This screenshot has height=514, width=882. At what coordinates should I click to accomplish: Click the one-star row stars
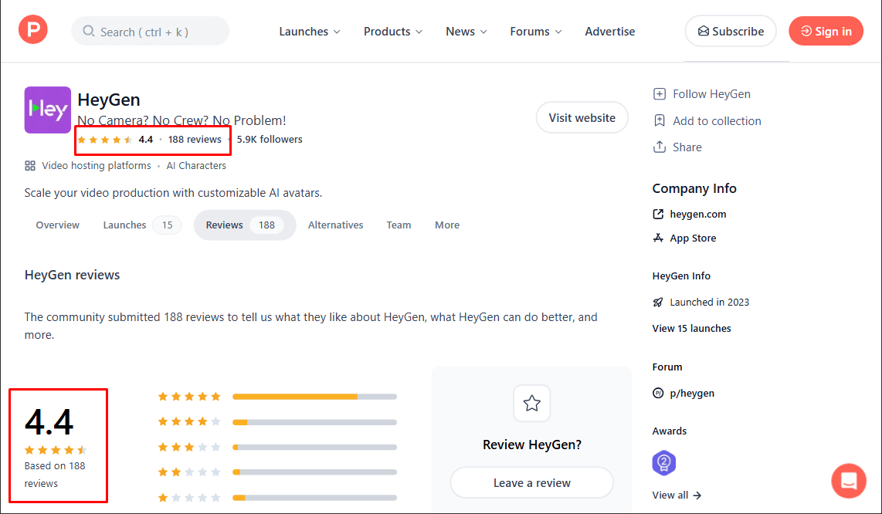(x=189, y=497)
